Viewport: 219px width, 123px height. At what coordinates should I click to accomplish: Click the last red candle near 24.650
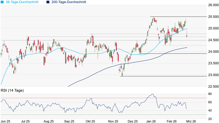click(187, 36)
